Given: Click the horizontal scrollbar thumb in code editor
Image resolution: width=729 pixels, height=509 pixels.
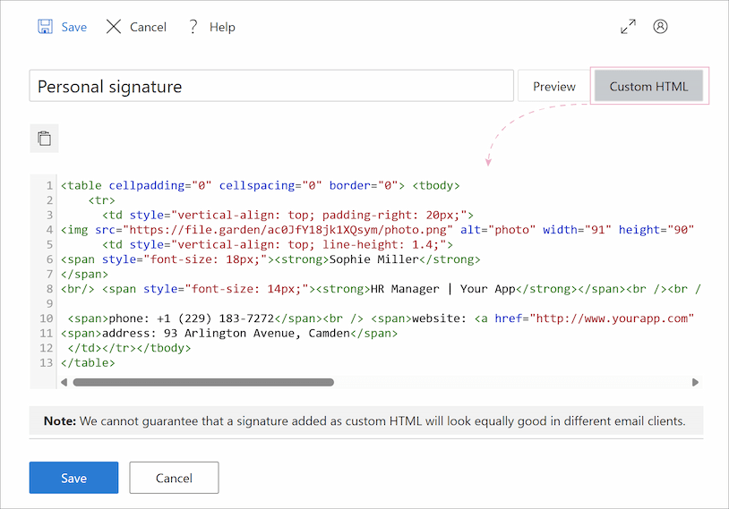Looking at the screenshot, I should pos(203,382).
